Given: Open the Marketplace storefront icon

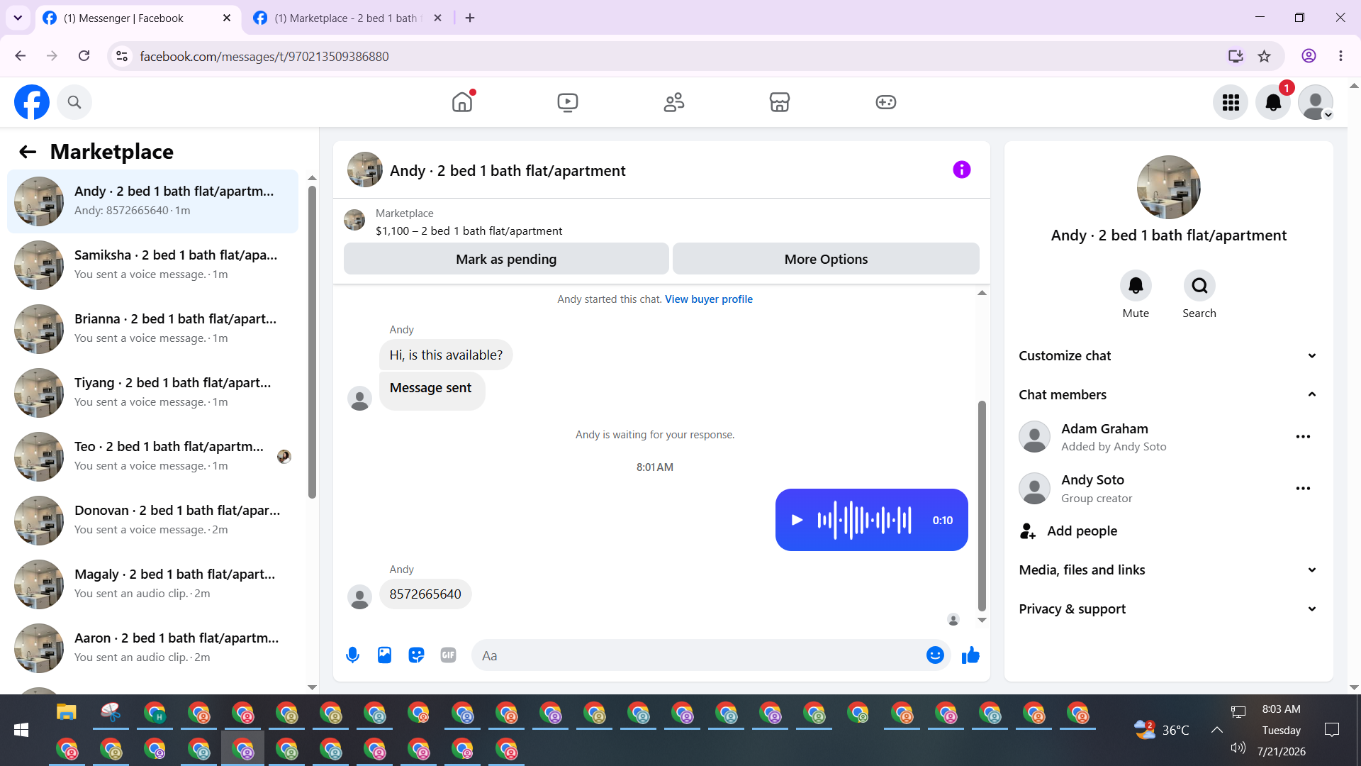Looking at the screenshot, I should [780, 102].
